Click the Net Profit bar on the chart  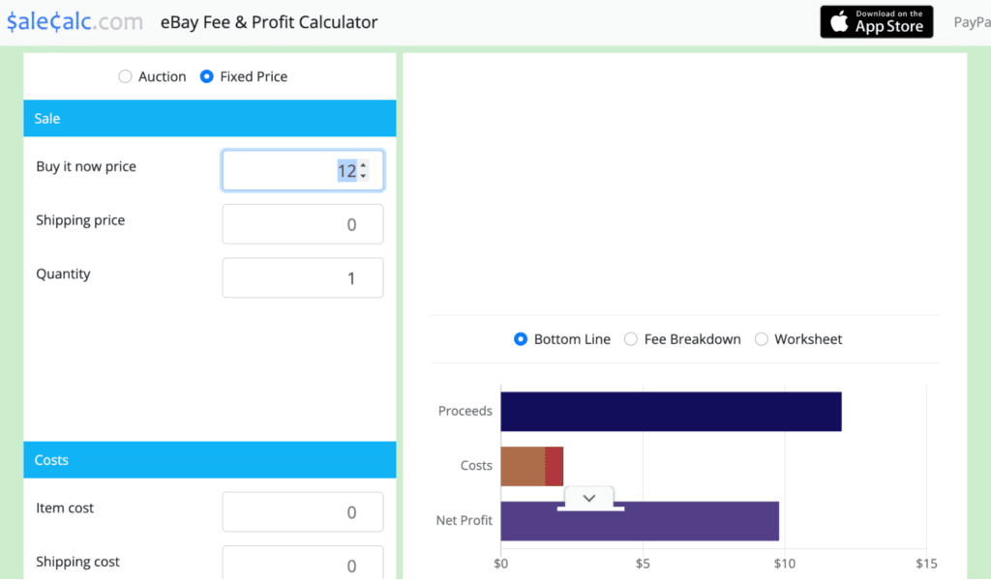[639, 520]
